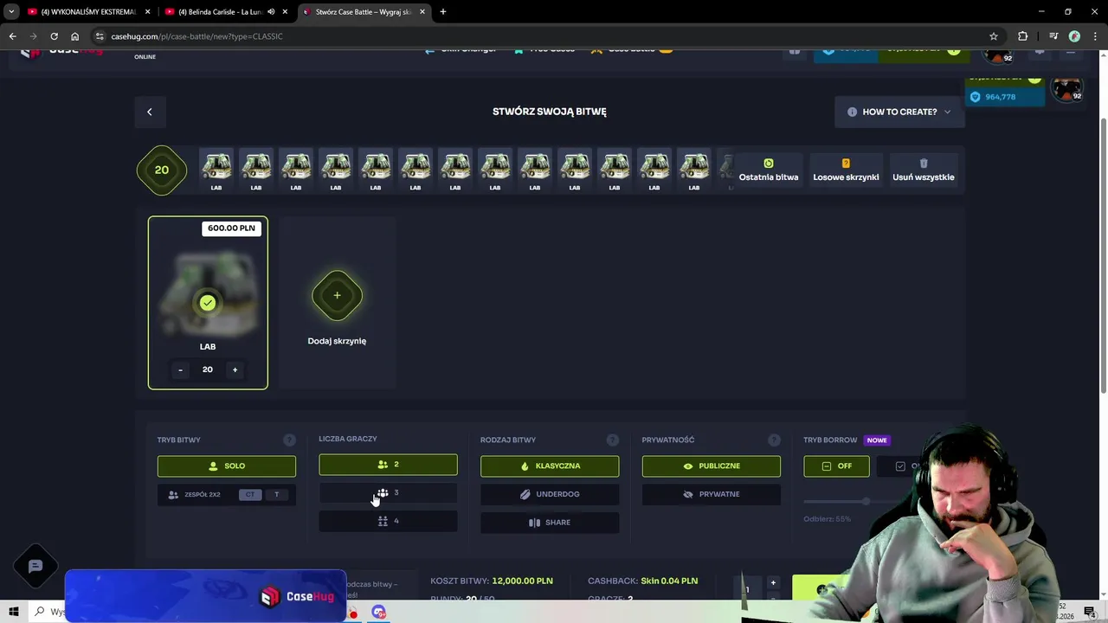
Task: Set privacy to Prywatne
Action: click(x=712, y=494)
